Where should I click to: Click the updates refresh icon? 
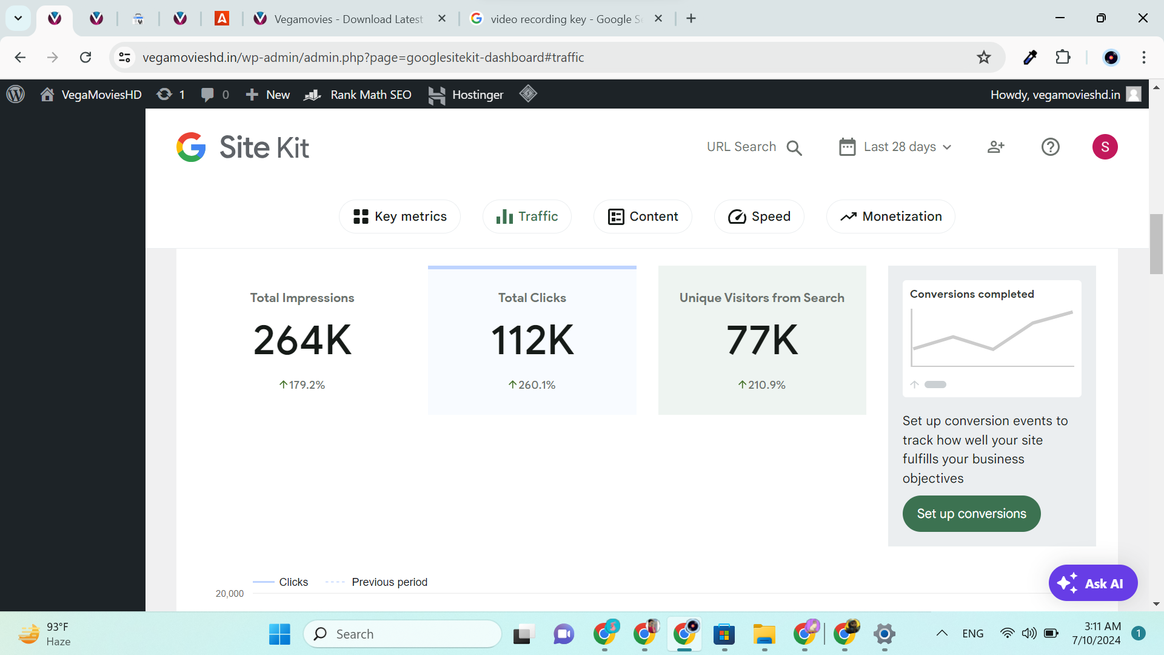164,95
